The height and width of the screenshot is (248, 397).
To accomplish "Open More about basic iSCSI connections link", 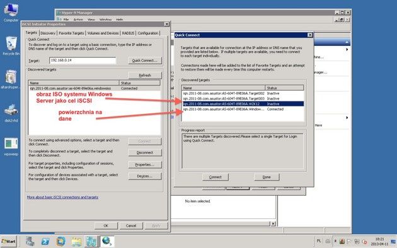I will tap(62, 197).
